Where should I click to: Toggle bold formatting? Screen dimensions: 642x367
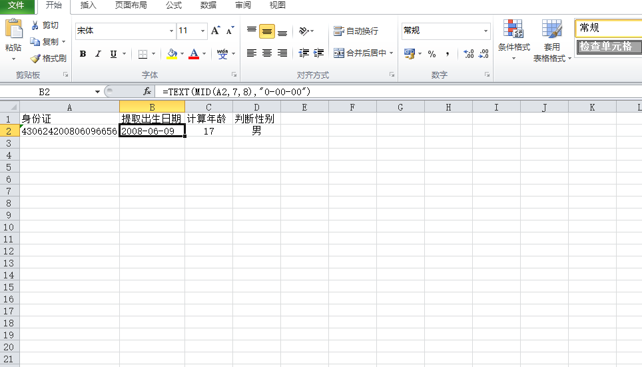click(x=83, y=54)
